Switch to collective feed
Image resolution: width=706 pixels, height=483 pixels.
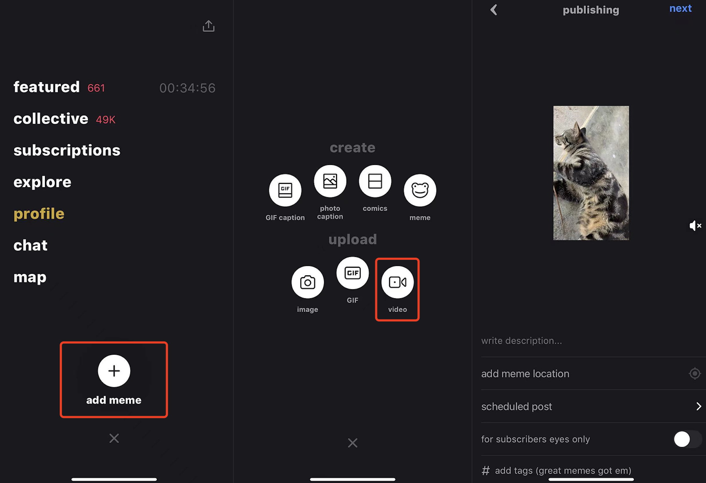51,119
